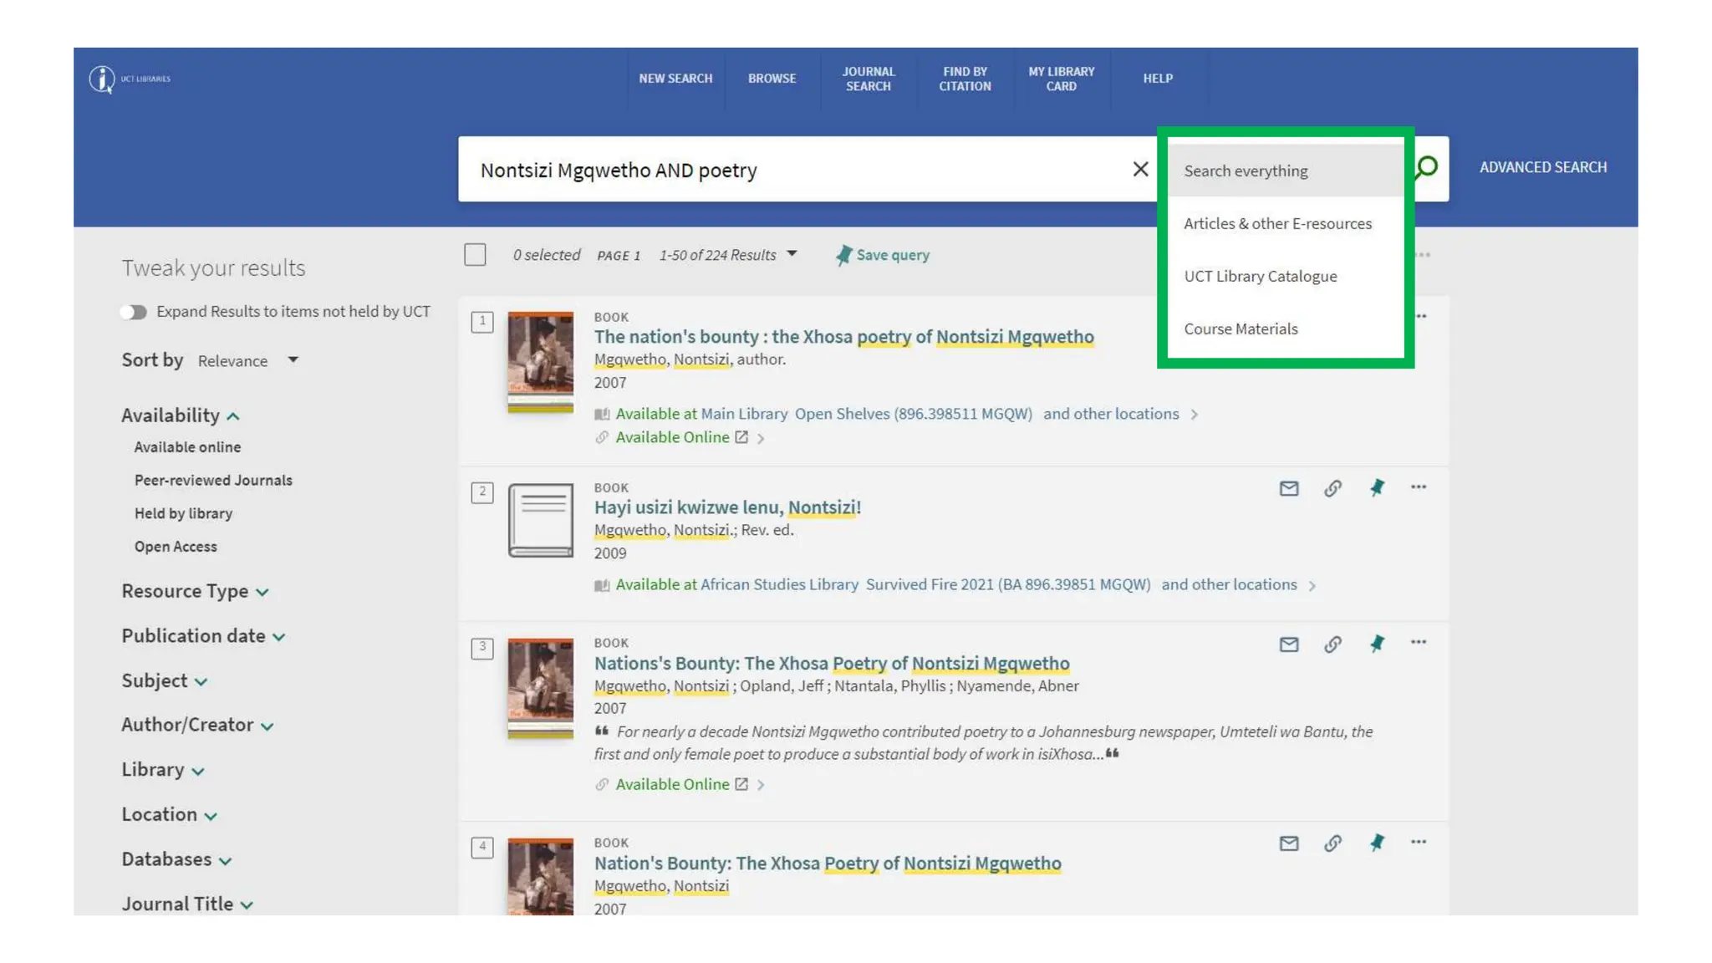The width and height of the screenshot is (1712, 963).
Task: Copy permalink for the second result
Action: click(x=1332, y=488)
